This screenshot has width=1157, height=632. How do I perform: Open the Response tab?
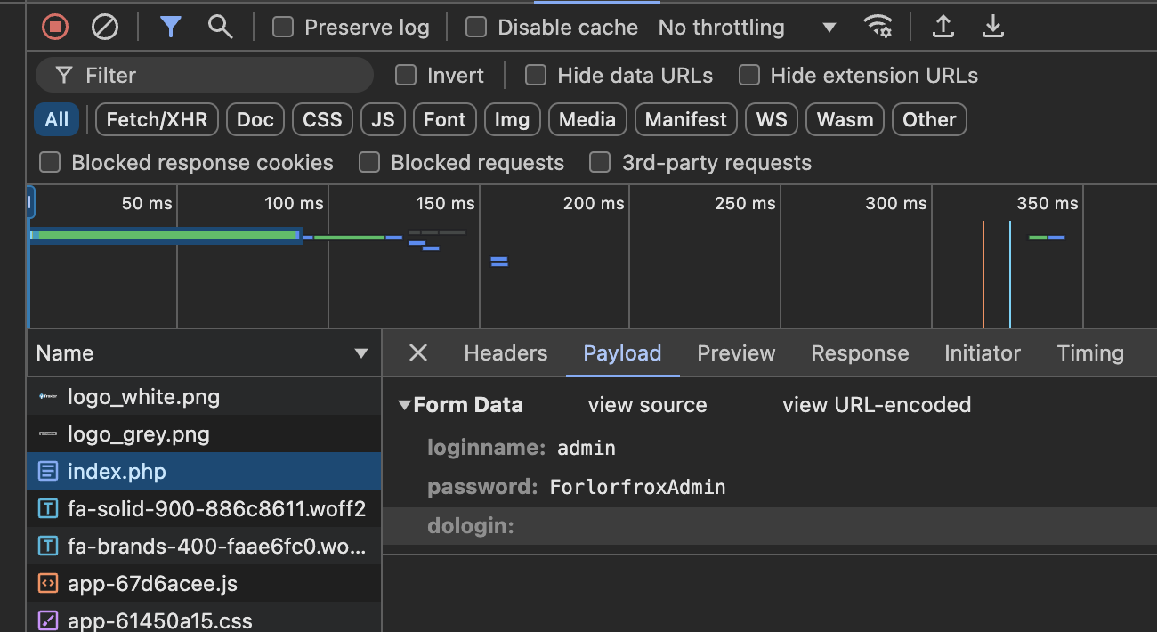click(860, 353)
